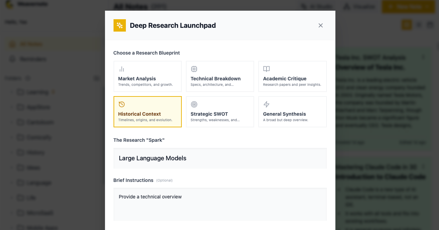Click 'Timelines, origins, and evolution.' text
439x230 pixels.
click(145, 120)
